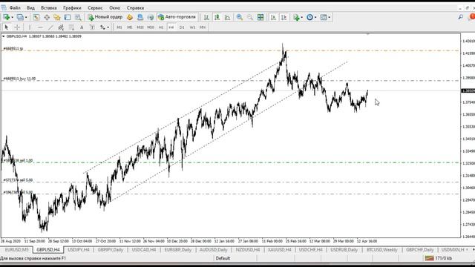Open the new chart icon
The height and width of the screenshot is (267, 475).
[x=6, y=17]
